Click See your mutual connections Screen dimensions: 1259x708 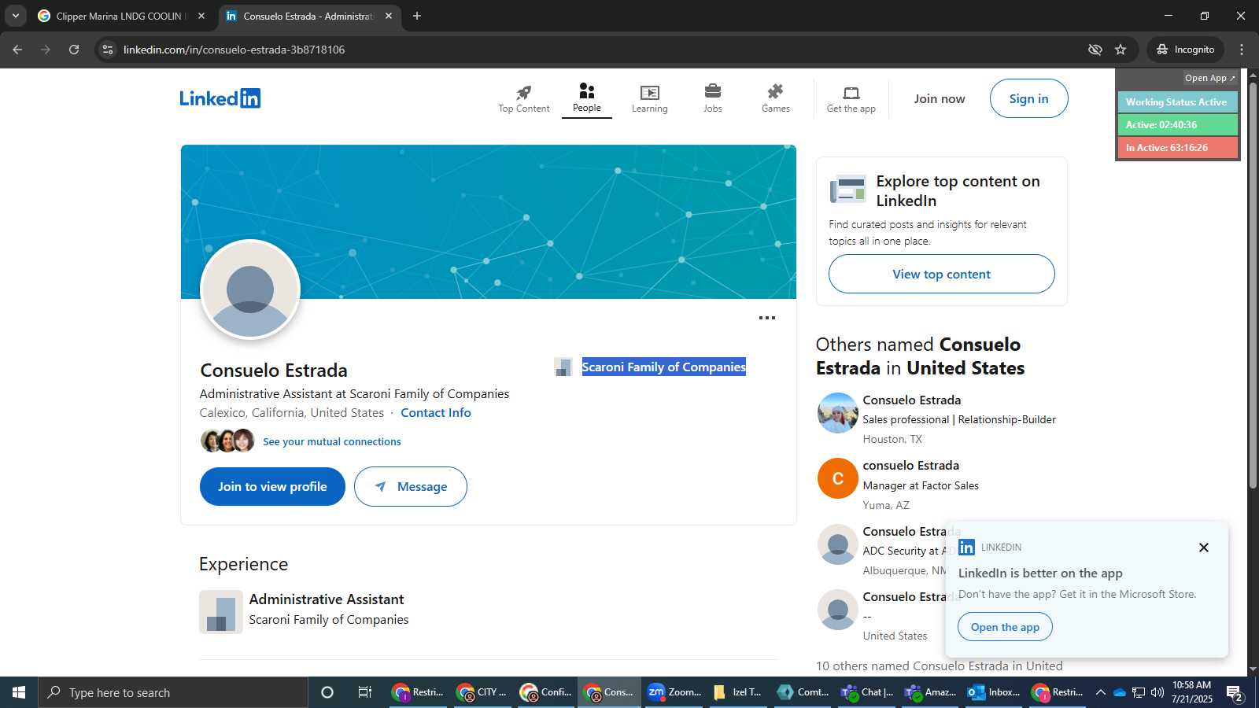click(331, 441)
